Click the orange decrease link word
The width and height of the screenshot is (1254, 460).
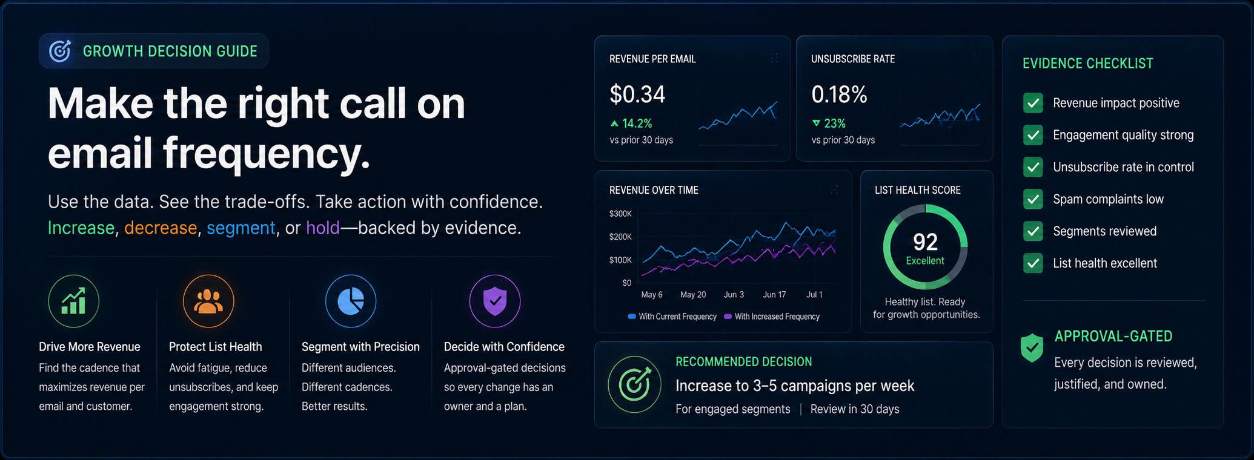[x=161, y=228]
